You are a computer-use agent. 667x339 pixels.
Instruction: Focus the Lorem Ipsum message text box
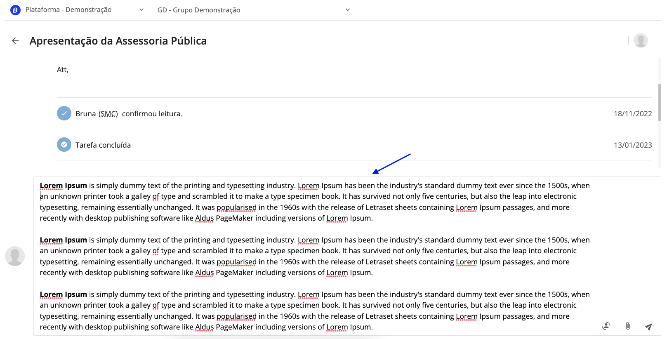313,256
